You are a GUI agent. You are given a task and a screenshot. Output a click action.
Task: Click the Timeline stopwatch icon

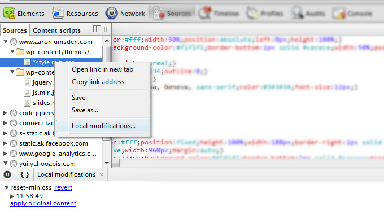[x=205, y=13]
